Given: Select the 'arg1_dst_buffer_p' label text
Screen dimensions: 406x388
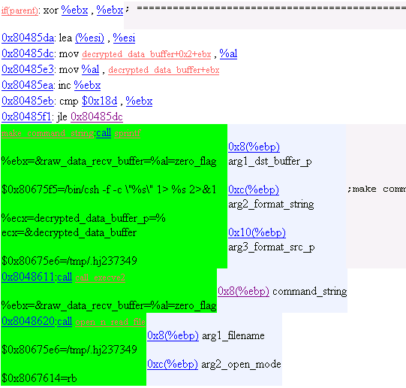Looking at the screenshot, I should (x=270, y=162).
